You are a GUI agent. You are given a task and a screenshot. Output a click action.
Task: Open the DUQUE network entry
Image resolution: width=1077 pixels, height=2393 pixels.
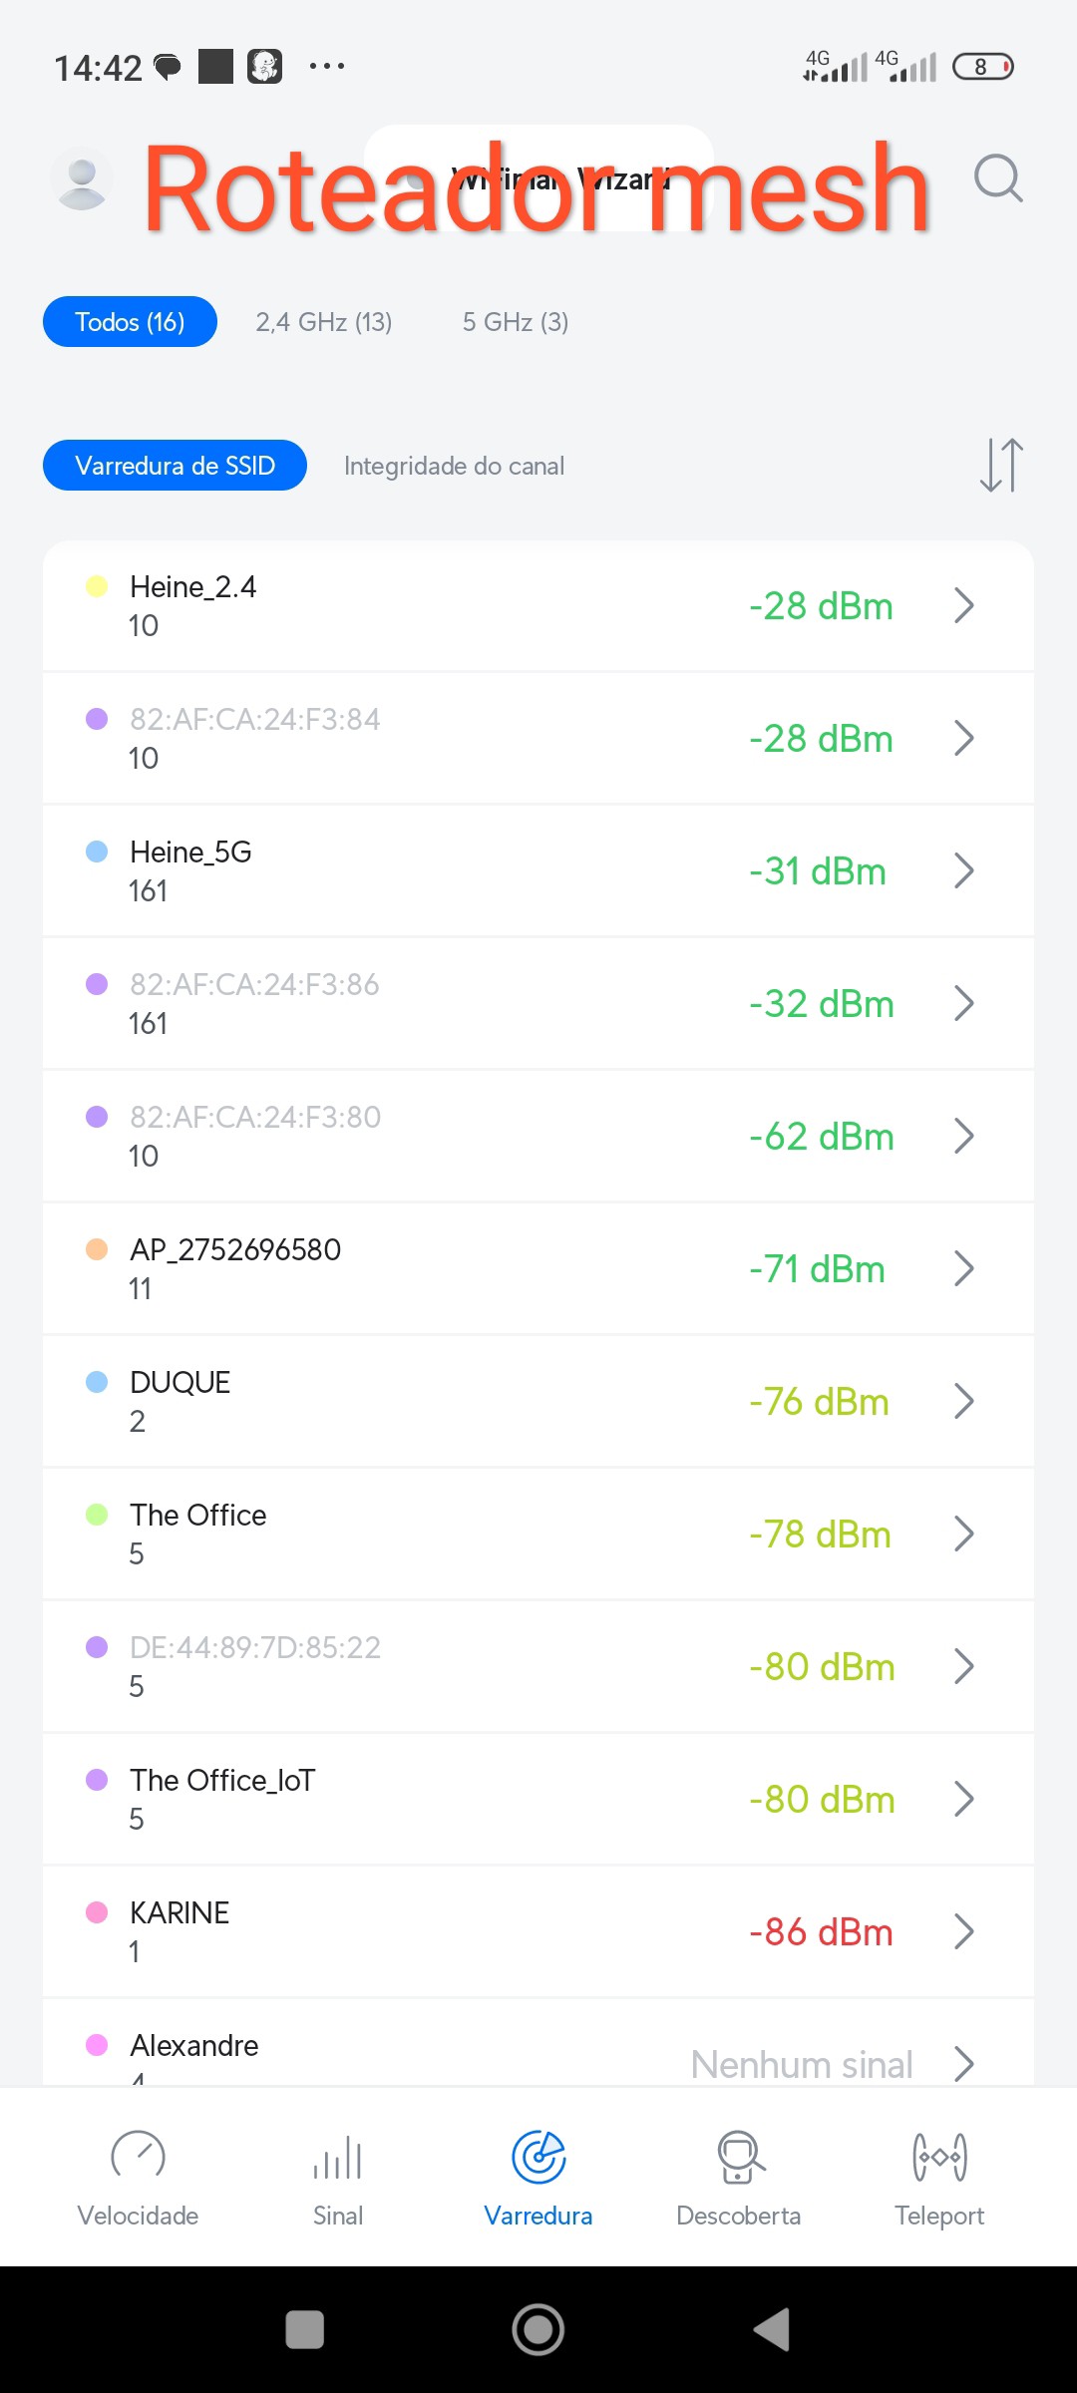tap(399, 1401)
